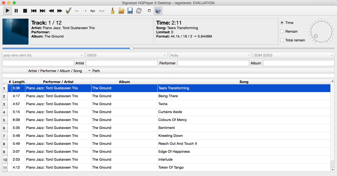This screenshot has width=337, height=176.
Task: Toggle the Rpt repeat mode button
Action: tap(93, 11)
